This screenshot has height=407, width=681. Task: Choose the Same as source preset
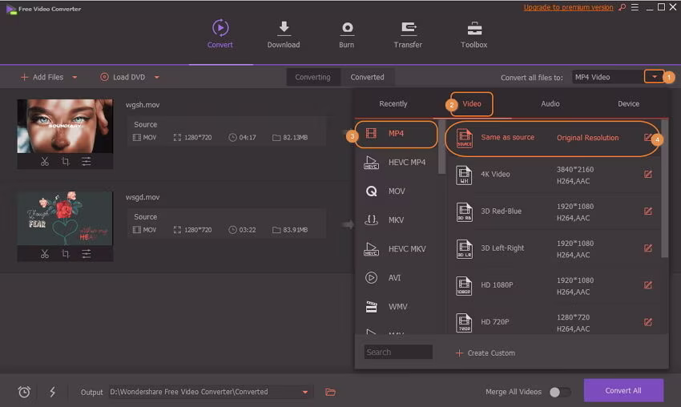(553, 138)
